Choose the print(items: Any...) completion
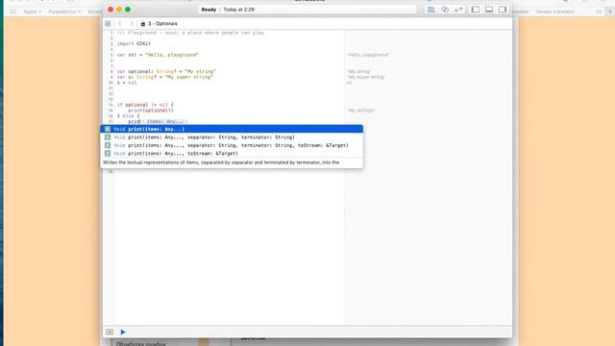Viewport: 615px width, 346px height. [232, 129]
